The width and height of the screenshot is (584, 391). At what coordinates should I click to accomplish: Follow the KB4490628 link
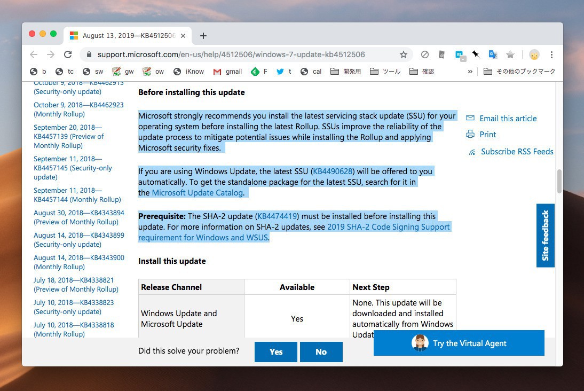click(333, 171)
